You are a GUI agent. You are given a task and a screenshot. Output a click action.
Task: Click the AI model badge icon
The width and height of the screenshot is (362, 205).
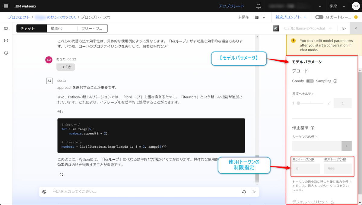(x=276, y=28)
